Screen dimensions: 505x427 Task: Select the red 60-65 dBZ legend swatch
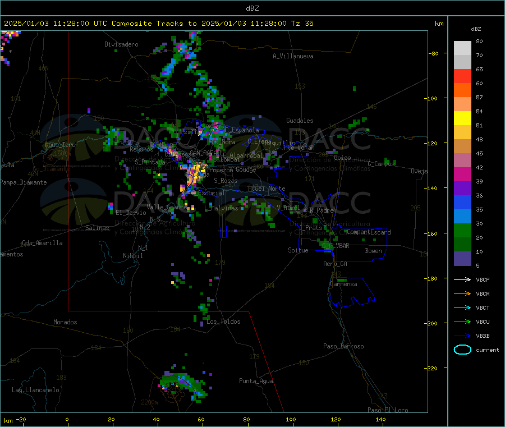pos(462,76)
